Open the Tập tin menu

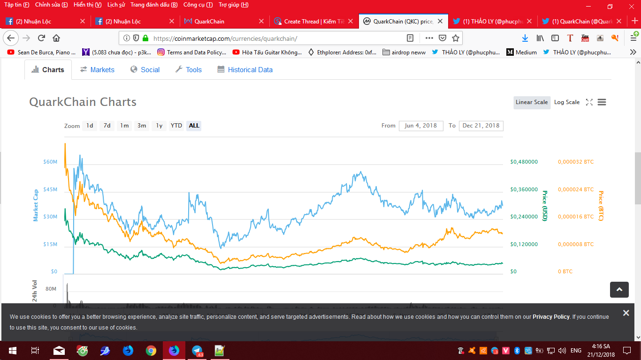16,5
